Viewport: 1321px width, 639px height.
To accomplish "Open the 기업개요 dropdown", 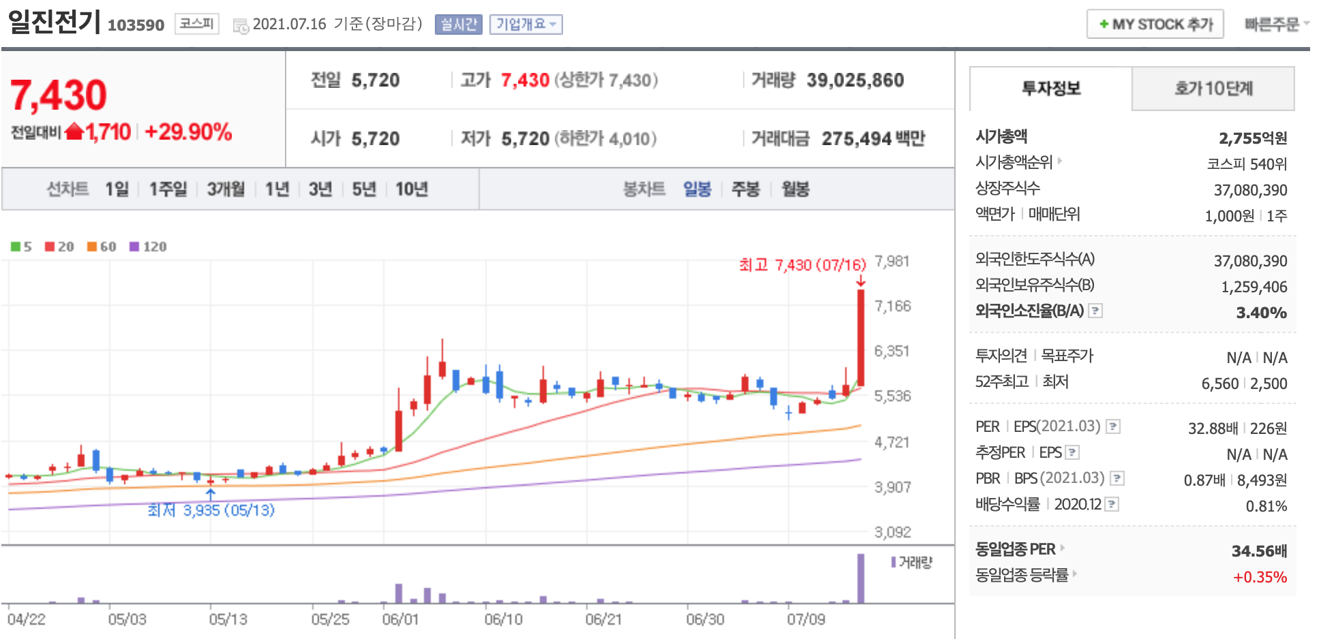I will (526, 25).
